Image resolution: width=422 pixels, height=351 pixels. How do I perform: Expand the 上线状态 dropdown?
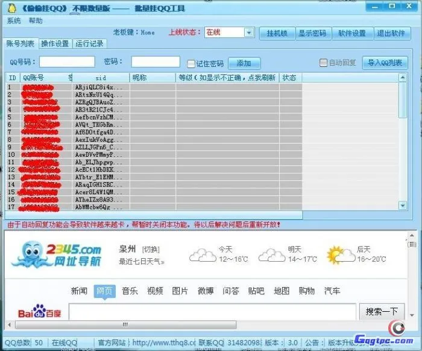248,33
